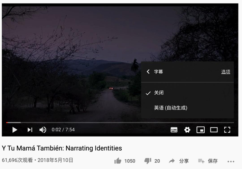This screenshot has height=169, width=242.
Task: Save video to playlist with 保存
Action: (208, 161)
